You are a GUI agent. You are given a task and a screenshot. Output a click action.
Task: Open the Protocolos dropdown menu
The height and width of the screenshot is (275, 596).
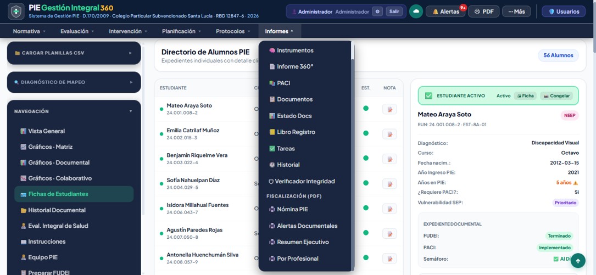point(233,31)
